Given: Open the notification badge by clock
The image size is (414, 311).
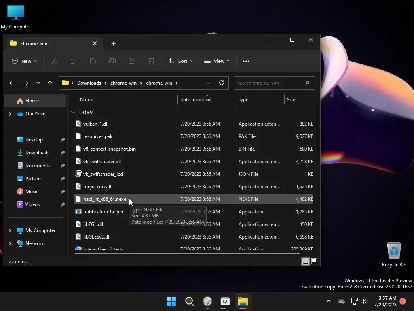Looking at the screenshot, I should tap(403, 301).
